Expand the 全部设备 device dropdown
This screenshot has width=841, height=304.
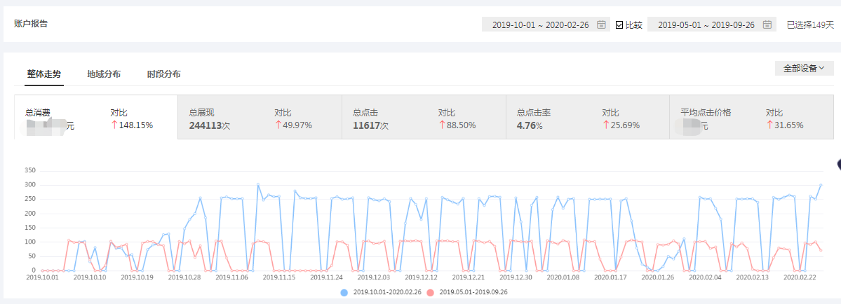pyautogui.click(x=804, y=68)
